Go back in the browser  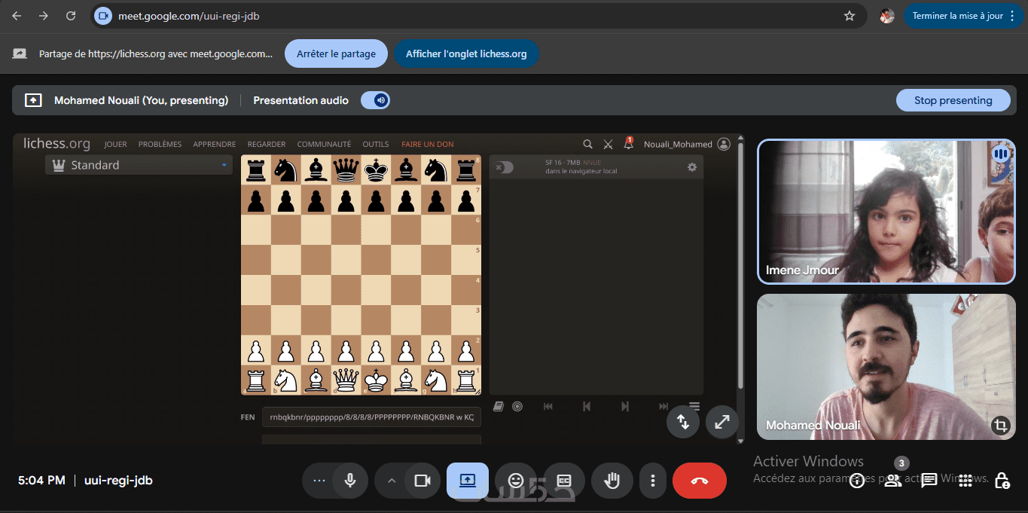(x=17, y=16)
